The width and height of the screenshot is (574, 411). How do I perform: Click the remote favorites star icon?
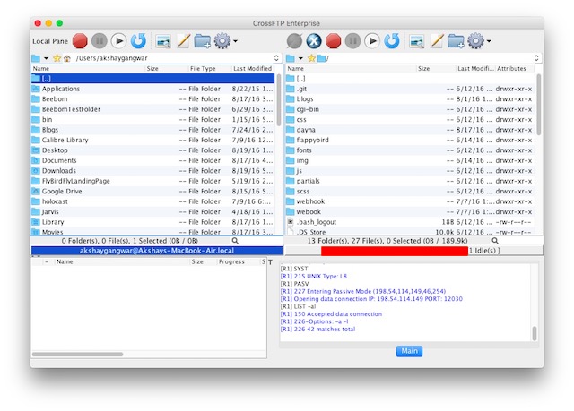311,58
